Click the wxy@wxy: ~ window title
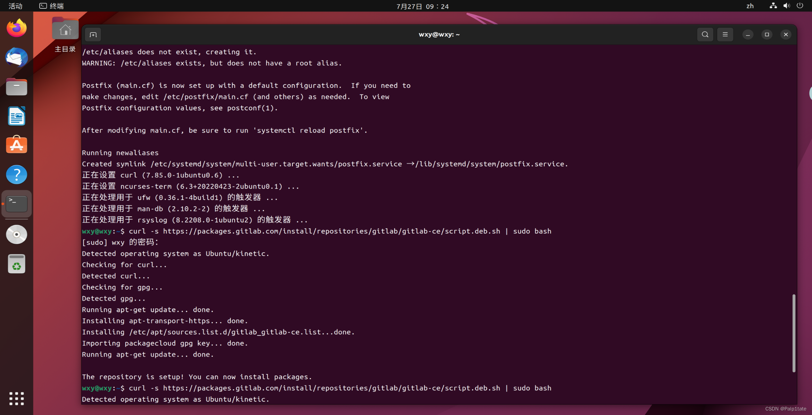812x415 pixels. 439,34
